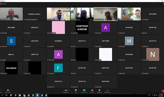Image resolution: width=164 pixels, height=97 pixels.
Task: Open Excel from the taskbar
Action: click(x=33, y=95)
